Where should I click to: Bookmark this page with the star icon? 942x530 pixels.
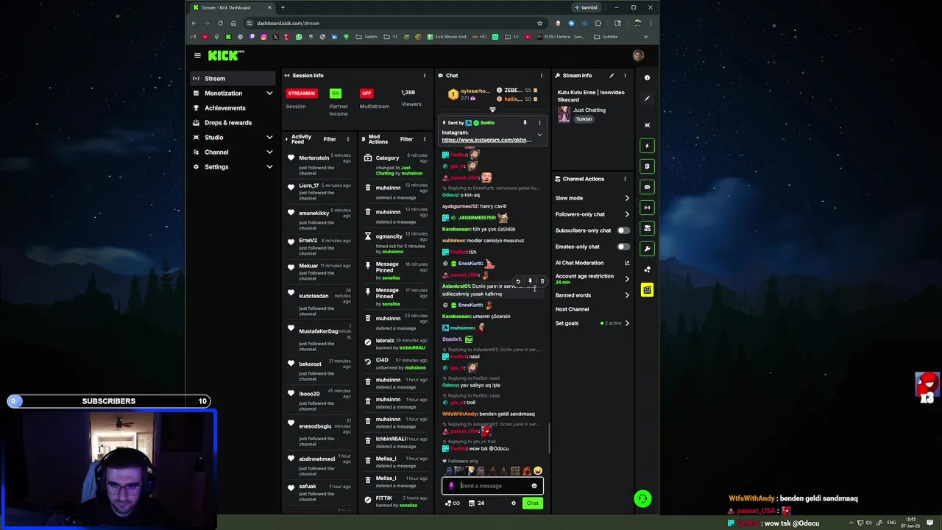click(539, 23)
